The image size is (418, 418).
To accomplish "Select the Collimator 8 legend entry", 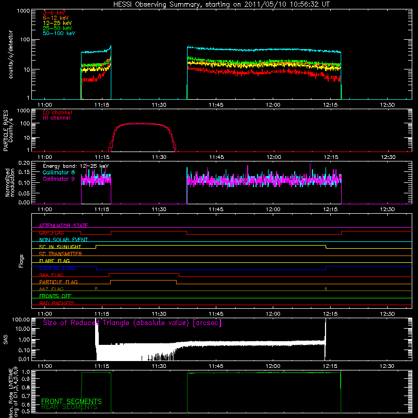I will coord(59,172).
